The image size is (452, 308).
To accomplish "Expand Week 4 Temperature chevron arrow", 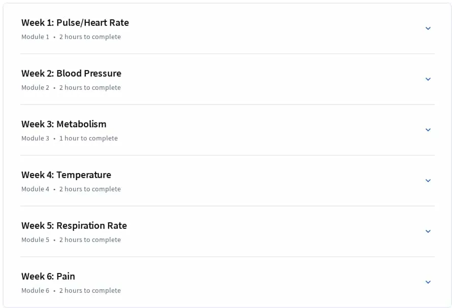I will (428, 180).
